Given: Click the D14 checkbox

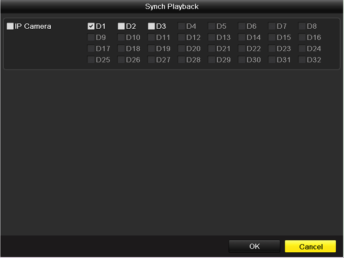Looking at the screenshot, I should coord(242,37).
